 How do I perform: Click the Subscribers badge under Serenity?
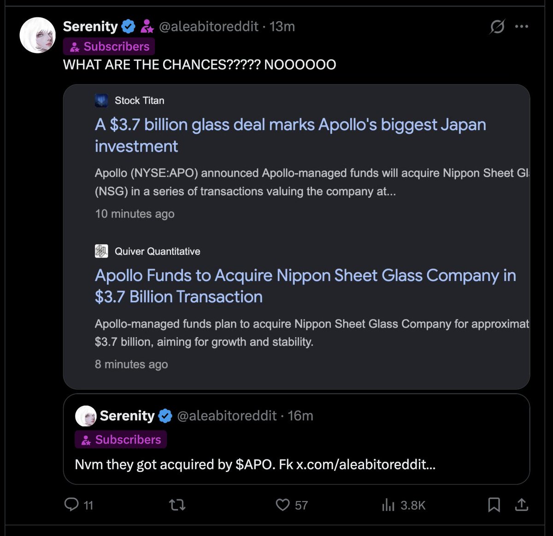109,47
